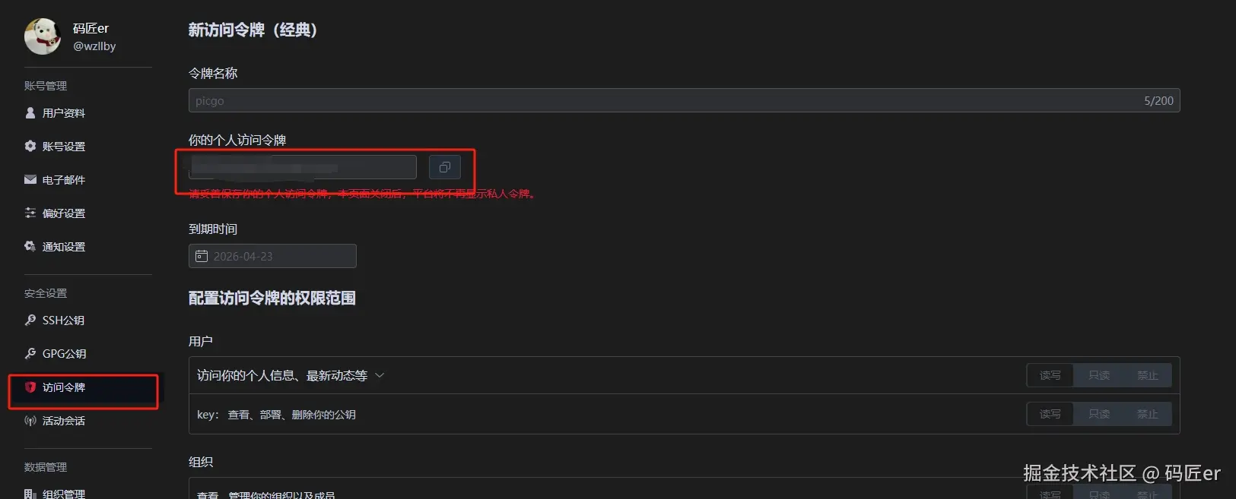
Task: Open GPG公钥 via its key icon
Action: click(x=30, y=354)
